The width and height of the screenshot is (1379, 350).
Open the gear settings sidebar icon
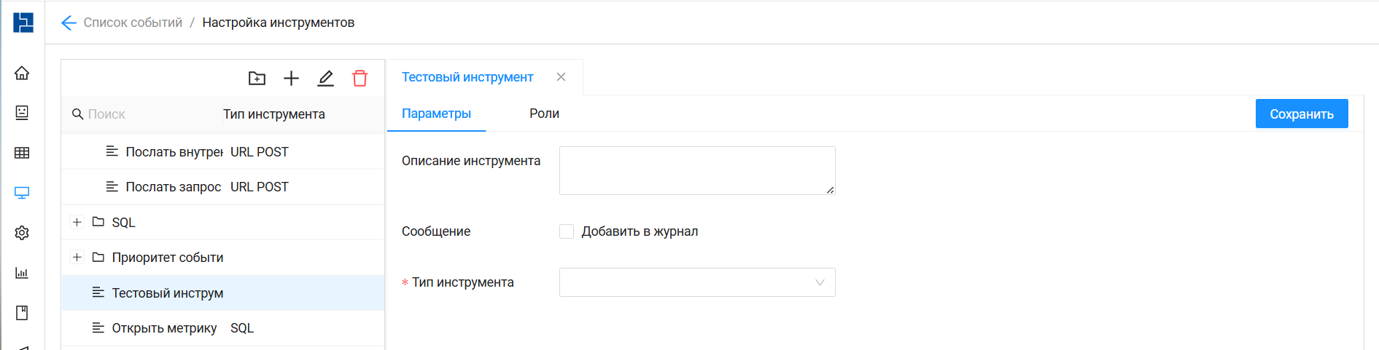pyautogui.click(x=22, y=233)
